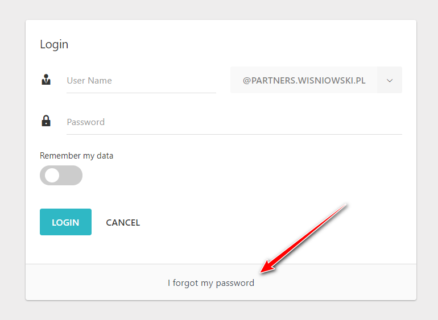Enable the Remember my data switch
438x320 pixels.
point(61,176)
